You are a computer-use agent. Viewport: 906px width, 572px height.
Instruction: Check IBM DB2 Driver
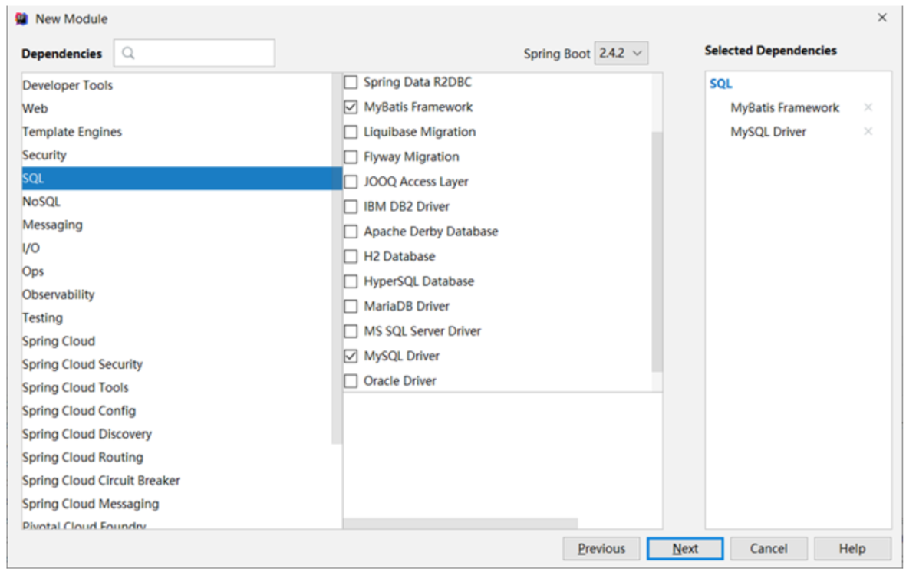351,206
